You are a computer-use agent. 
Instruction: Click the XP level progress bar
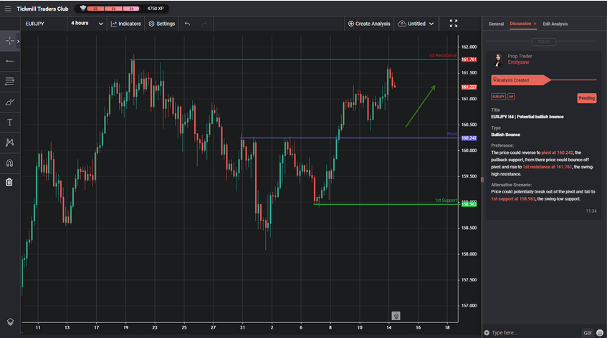click(113, 9)
